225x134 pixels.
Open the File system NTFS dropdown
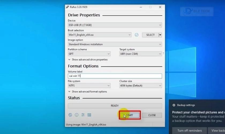(89, 85)
